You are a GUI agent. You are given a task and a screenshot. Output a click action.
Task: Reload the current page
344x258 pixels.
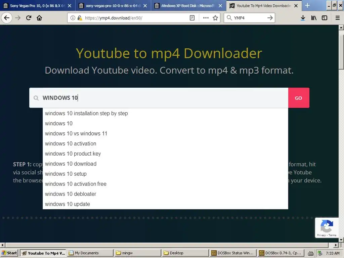(x=29, y=18)
